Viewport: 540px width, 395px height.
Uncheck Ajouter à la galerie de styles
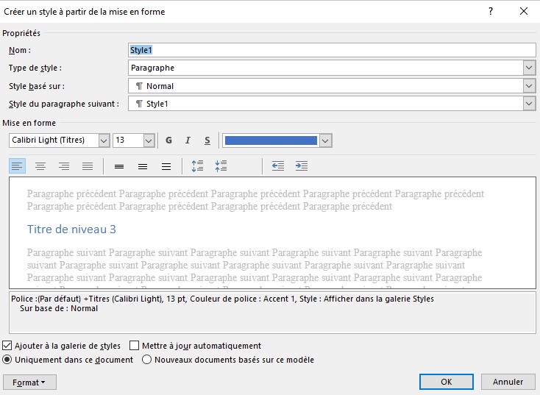(7, 346)
